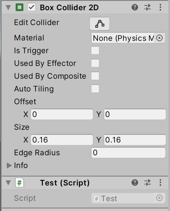Open Test script help reference icon
Screen dimensions: 170x211
tap(135, 182)
